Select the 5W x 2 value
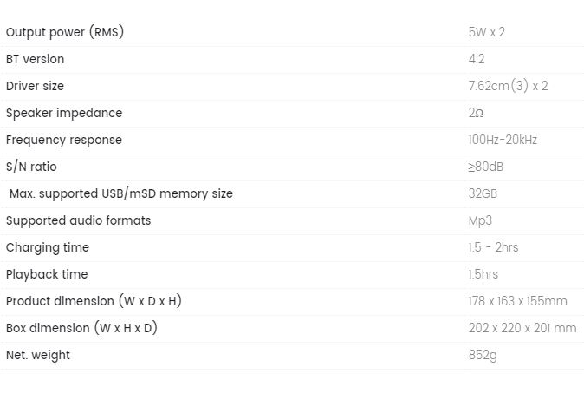The height and width of the screenshot is (413, 584). (486, 32)
